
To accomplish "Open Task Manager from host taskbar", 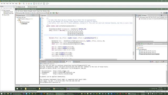I will [x=132, y=94].
